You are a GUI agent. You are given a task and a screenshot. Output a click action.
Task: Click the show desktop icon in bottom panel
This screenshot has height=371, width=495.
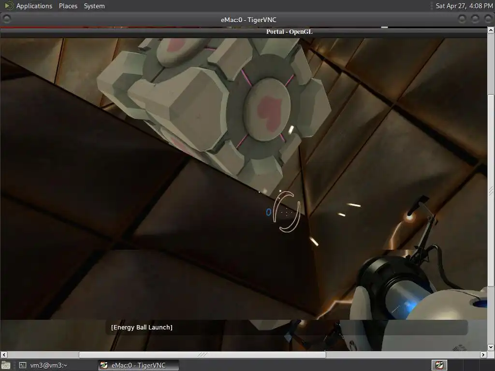[6, 365]
